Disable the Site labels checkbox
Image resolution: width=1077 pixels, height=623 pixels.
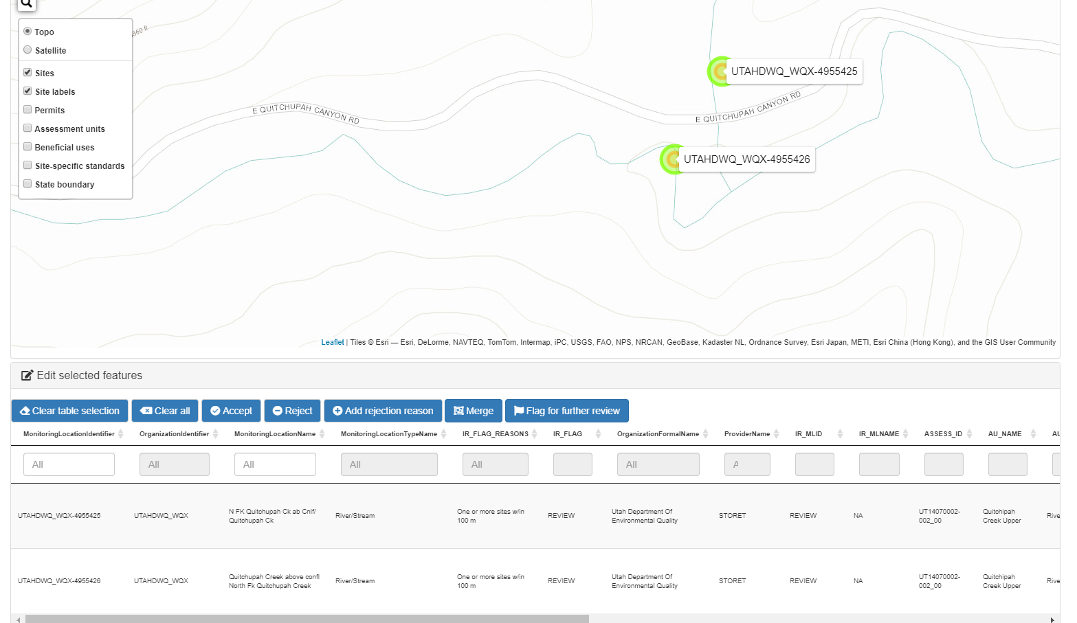[x=27, y=90]
